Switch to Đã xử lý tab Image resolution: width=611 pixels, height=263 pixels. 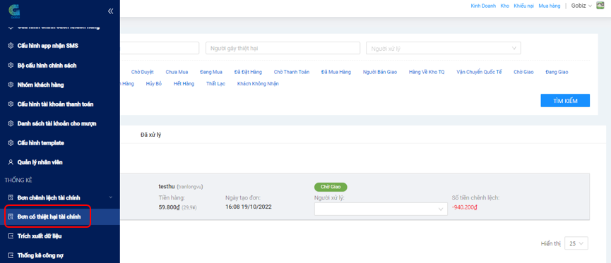(150, 135)
